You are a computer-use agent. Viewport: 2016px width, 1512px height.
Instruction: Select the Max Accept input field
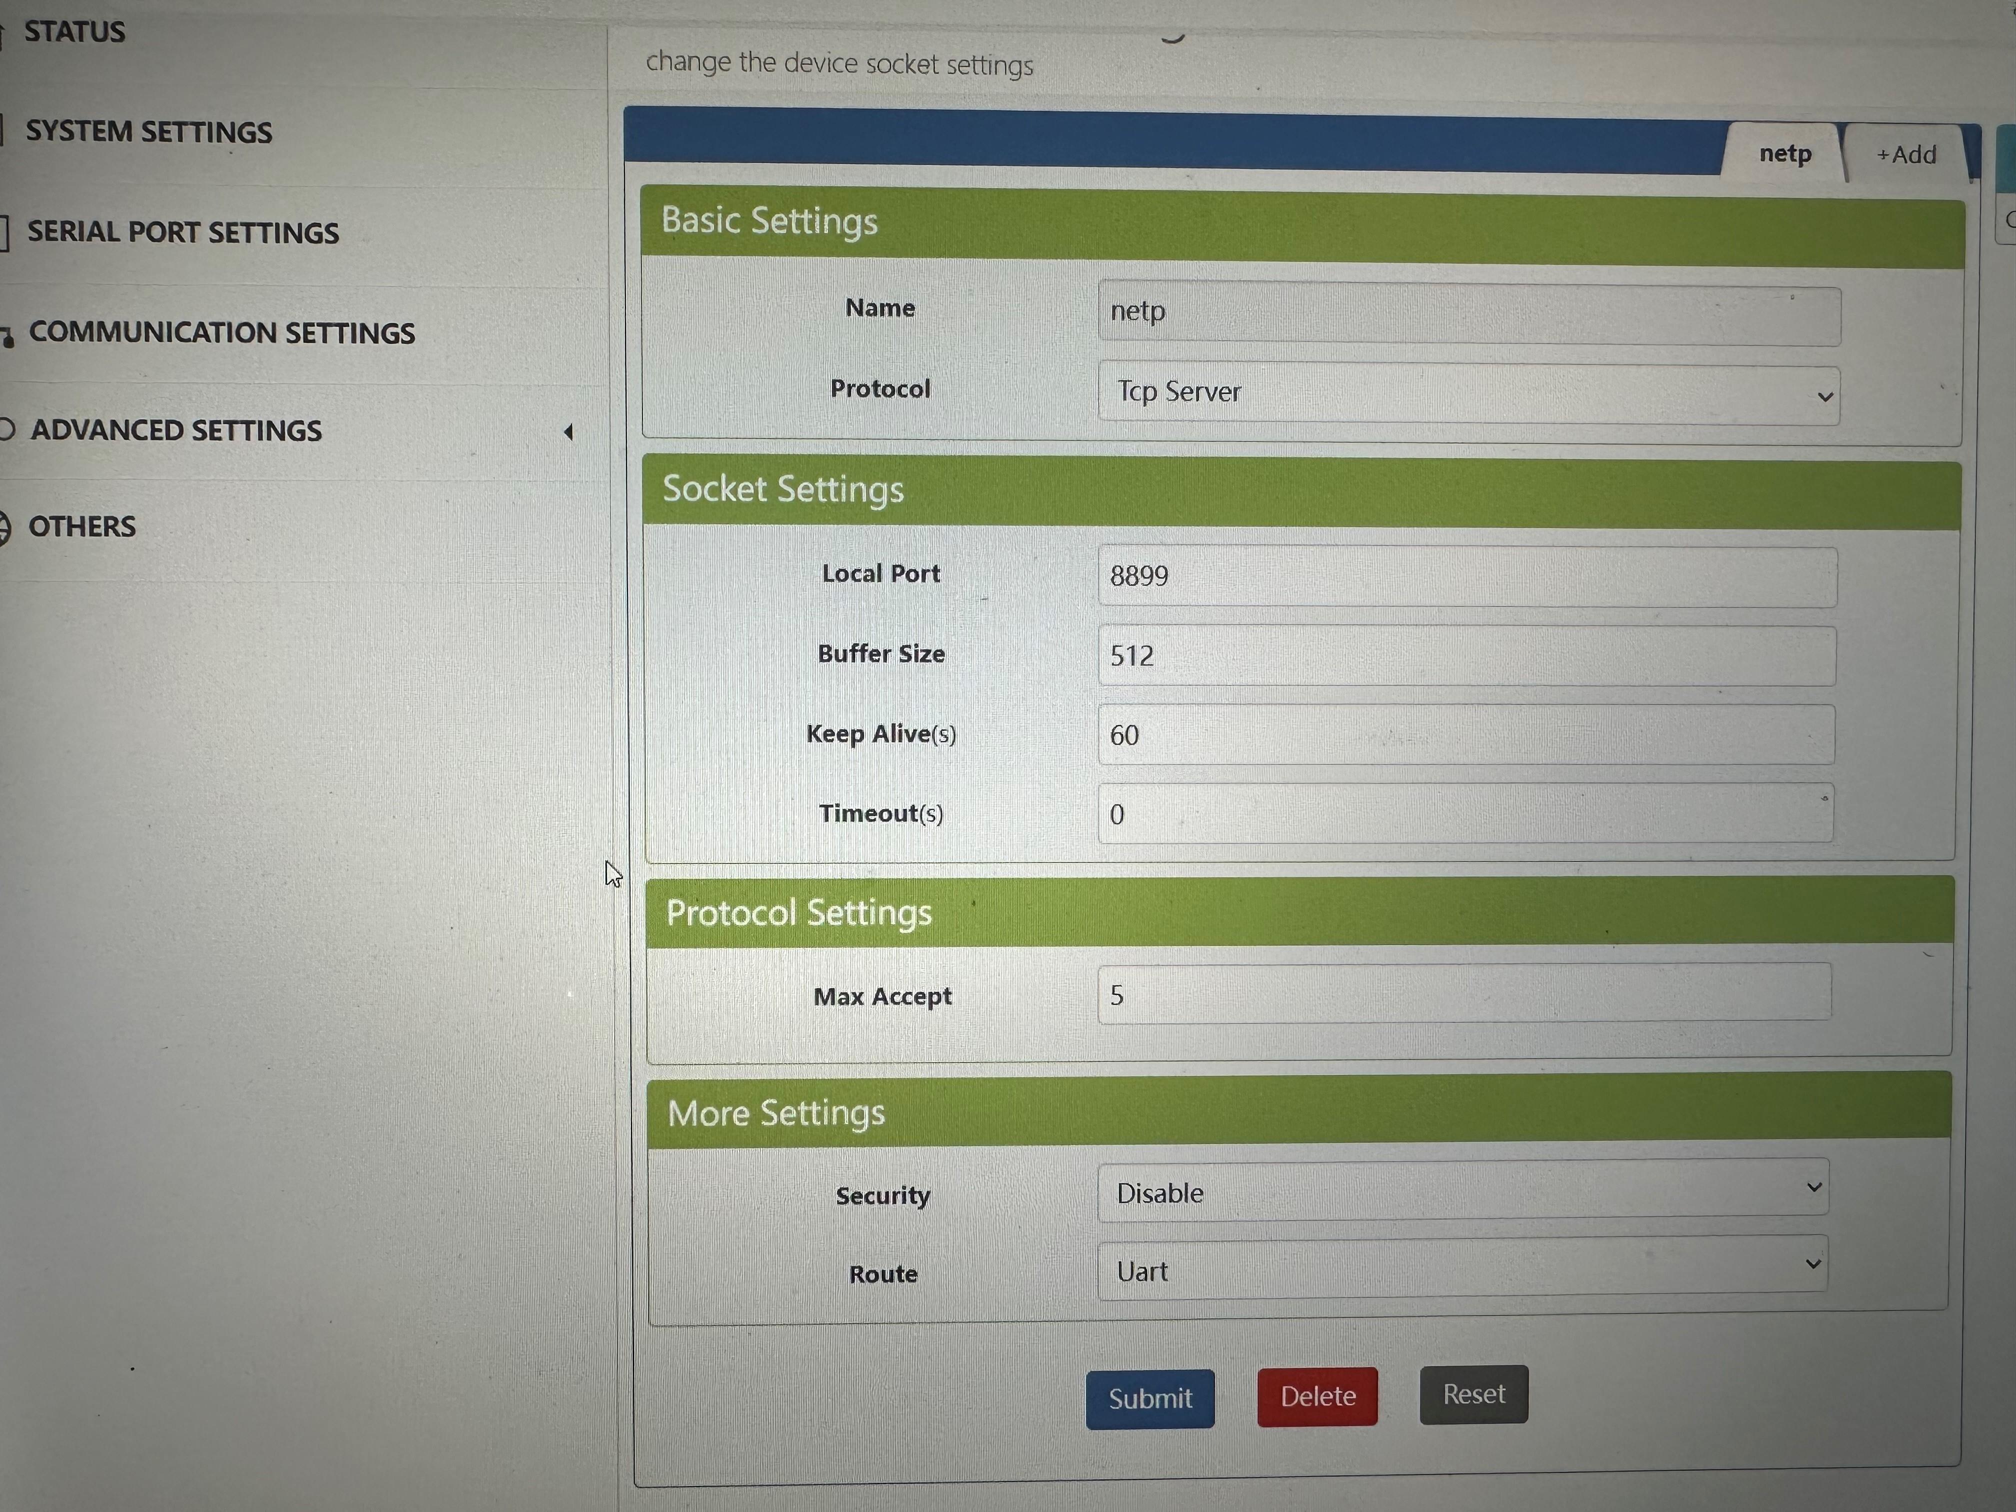click(1463, 994)
